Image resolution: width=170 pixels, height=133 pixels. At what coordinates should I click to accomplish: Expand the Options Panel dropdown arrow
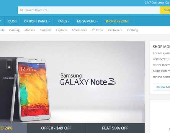49,21
